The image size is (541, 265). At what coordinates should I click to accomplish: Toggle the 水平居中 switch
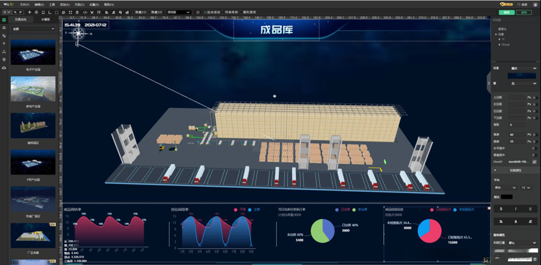[x=535, y=148]
